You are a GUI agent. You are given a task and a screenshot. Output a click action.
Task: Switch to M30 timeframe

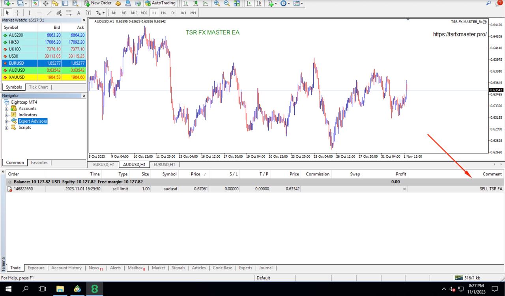[x=144, y=13]
